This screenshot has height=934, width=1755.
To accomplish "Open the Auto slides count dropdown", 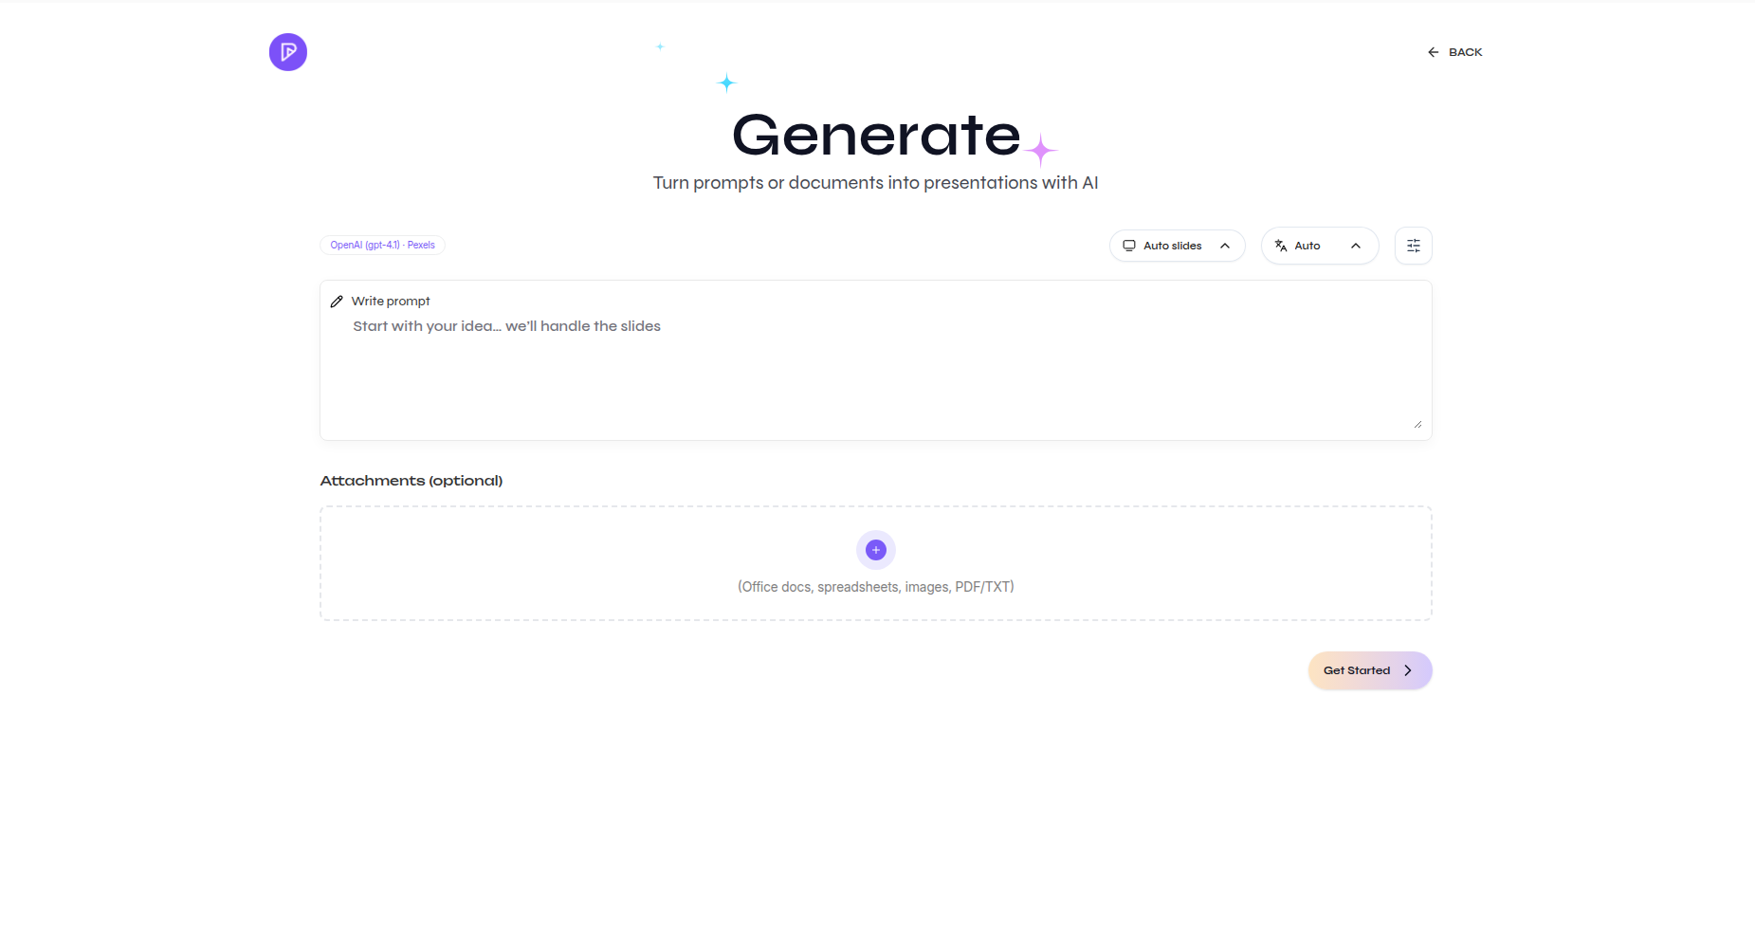I will point(1177,246).
